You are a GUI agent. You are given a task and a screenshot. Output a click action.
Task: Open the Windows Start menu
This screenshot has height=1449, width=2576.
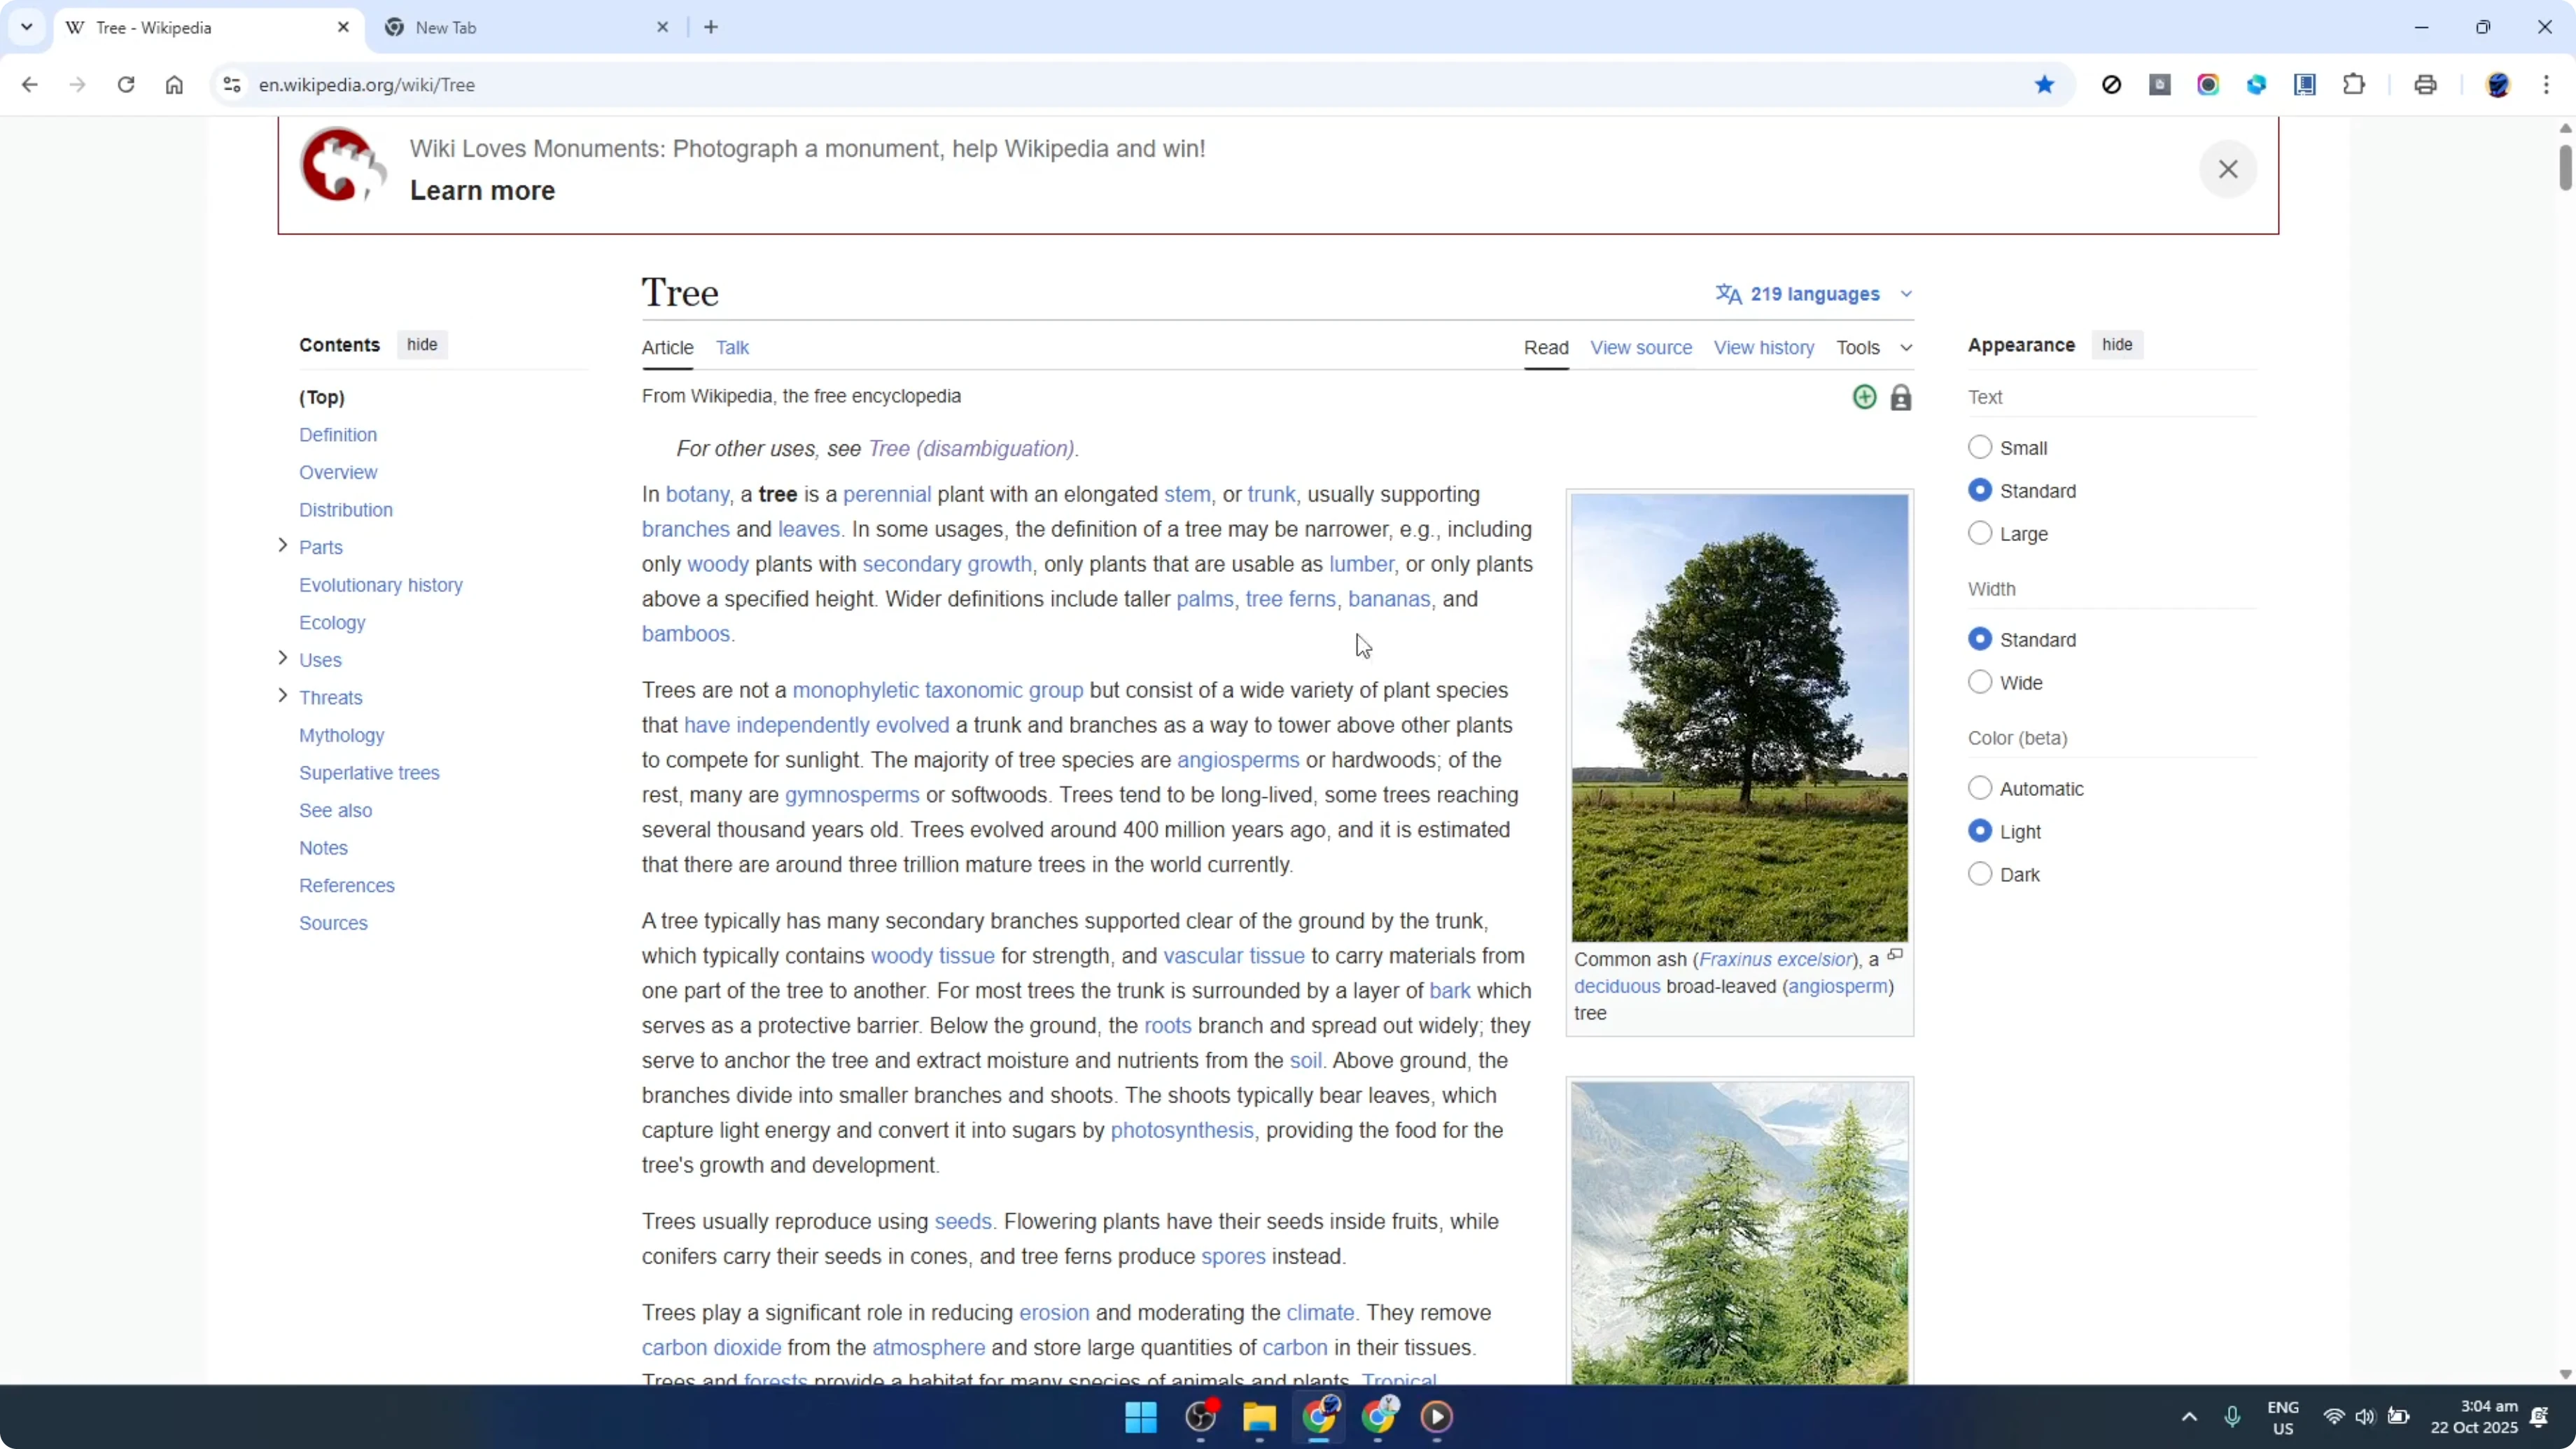tap(1141, 1416)
